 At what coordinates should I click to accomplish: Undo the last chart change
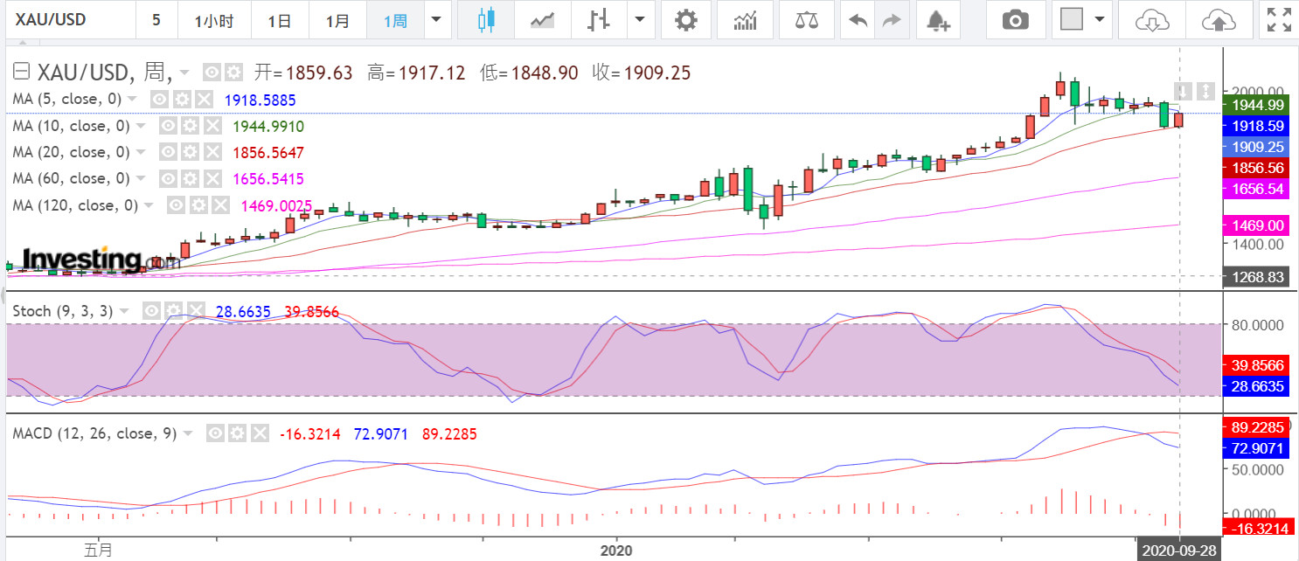858,20
